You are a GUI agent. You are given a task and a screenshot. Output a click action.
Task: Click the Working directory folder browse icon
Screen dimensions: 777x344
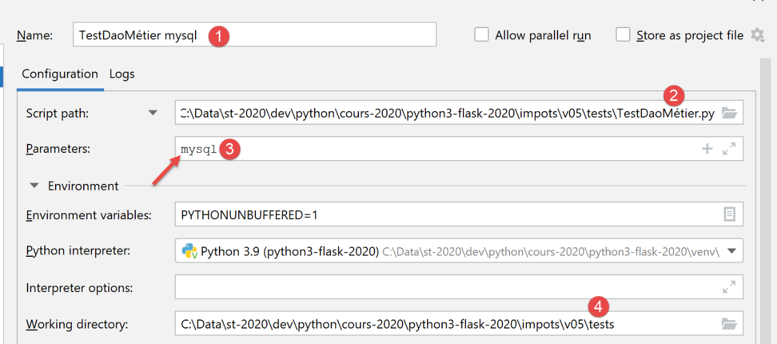click(729, 324)
